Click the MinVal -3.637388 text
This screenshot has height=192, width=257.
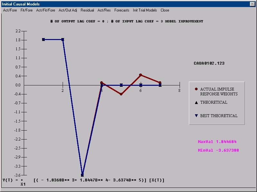218,150
